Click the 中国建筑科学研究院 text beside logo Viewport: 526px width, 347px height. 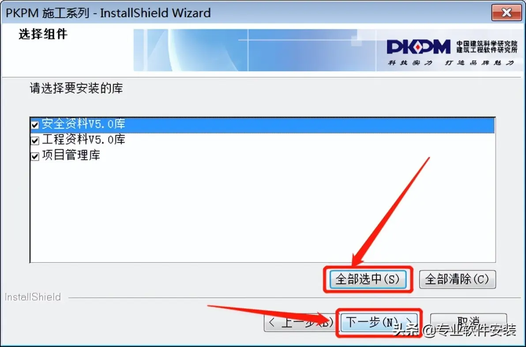[486, 44]
